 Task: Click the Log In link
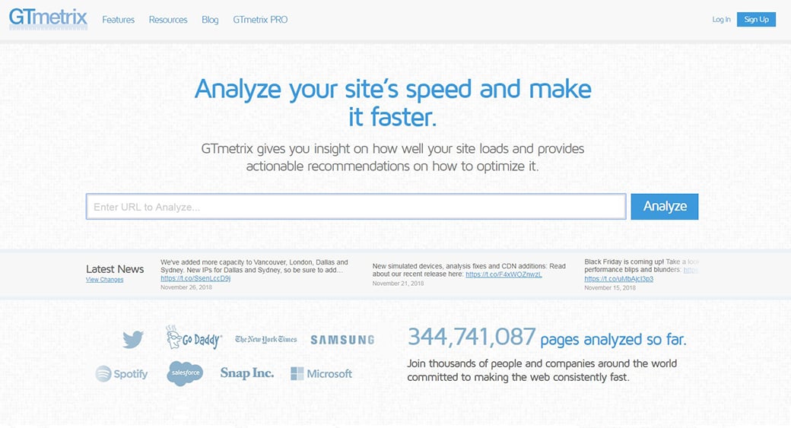(721, 20)
